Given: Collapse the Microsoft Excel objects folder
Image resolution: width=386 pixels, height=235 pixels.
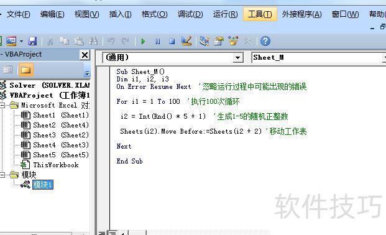Looking at the screenshot, I should click(x=2, y=105).
